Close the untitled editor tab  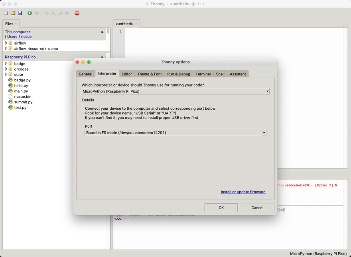[x=136, y=24]
